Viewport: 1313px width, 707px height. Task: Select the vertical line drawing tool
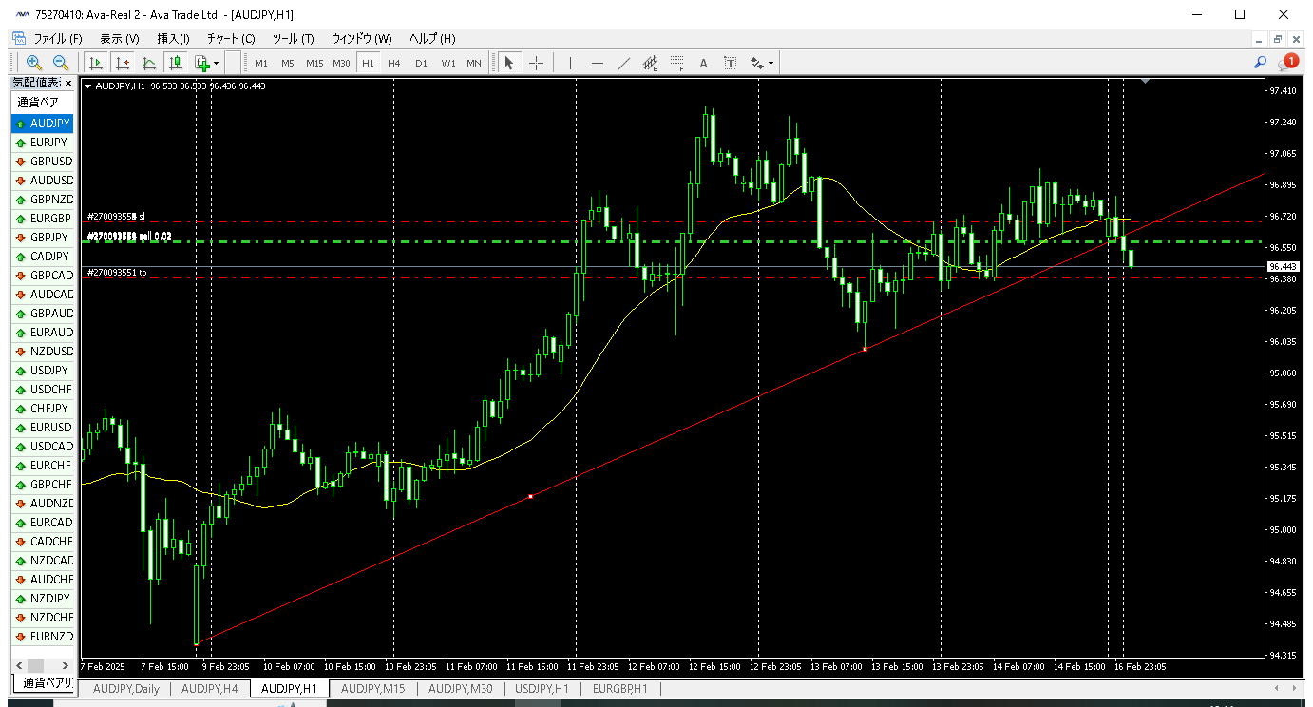coord(570,63)
